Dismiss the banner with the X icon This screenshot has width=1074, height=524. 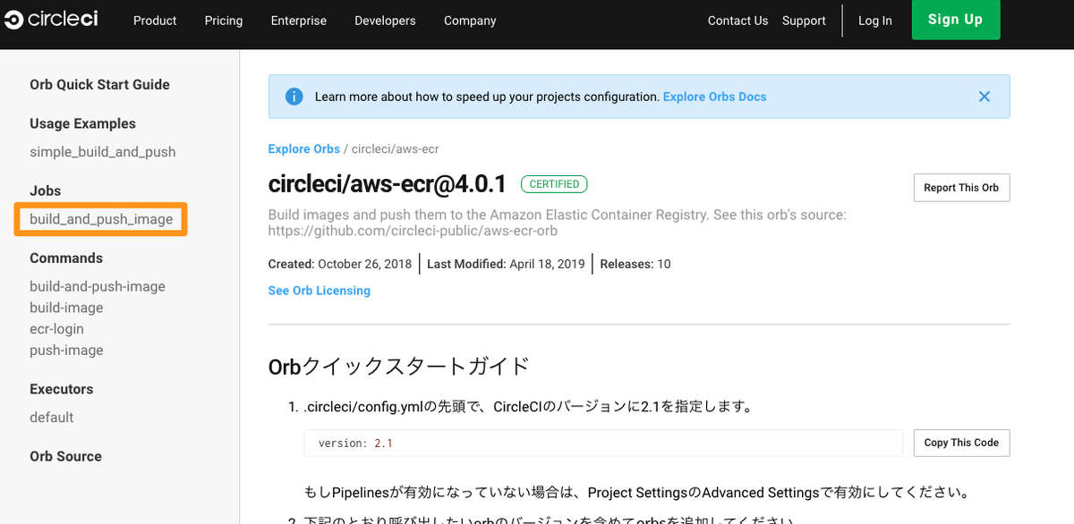984,96
